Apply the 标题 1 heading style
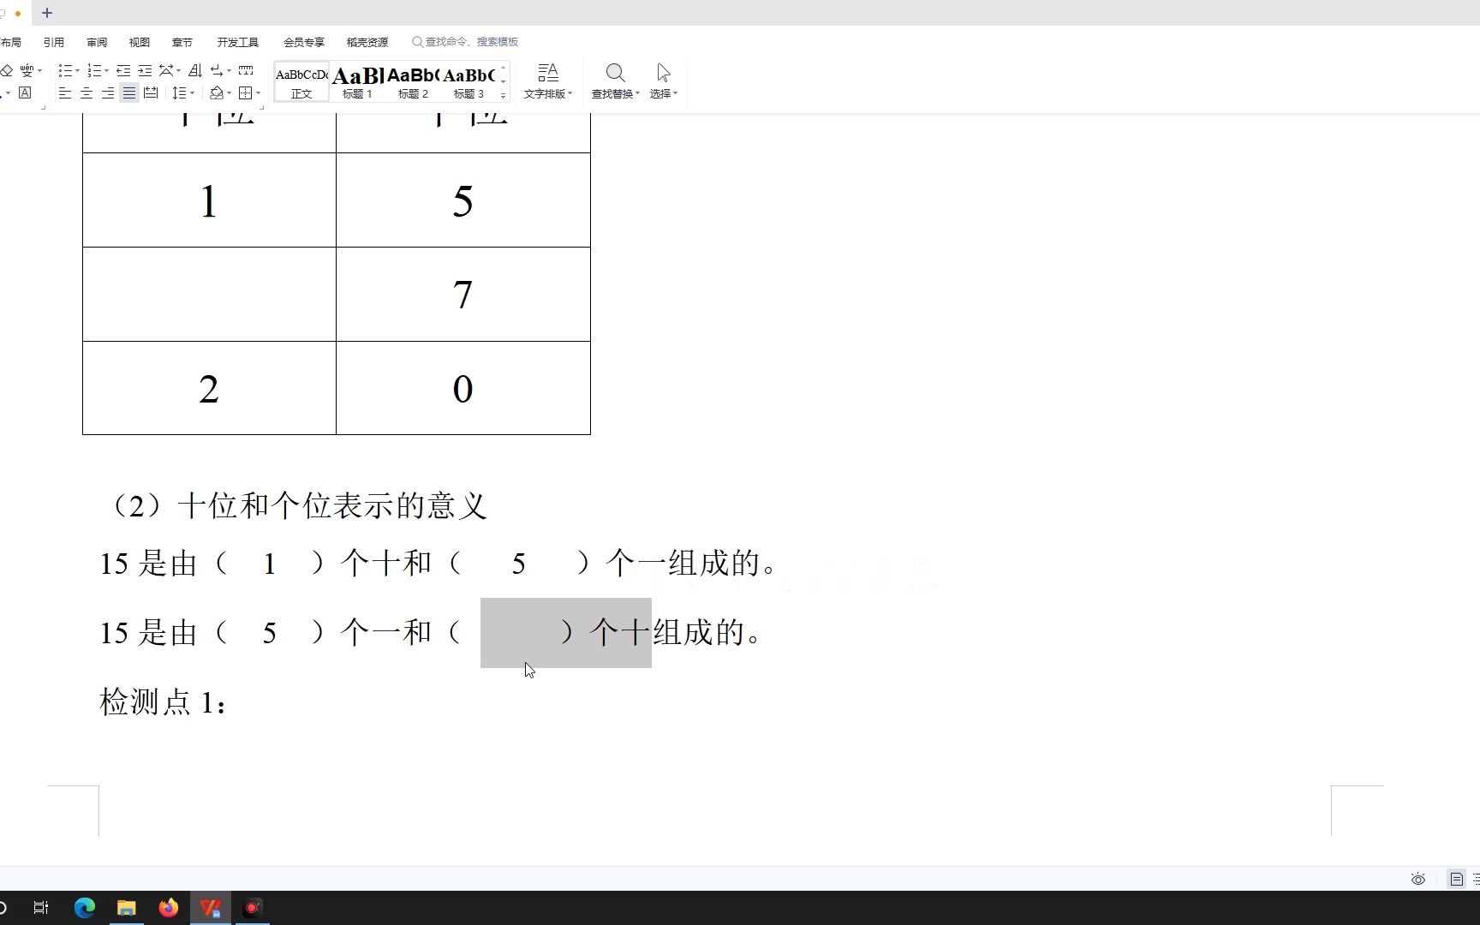This screenshot has height=925, width=1480. pyautogui.click(x=356, y=81)
